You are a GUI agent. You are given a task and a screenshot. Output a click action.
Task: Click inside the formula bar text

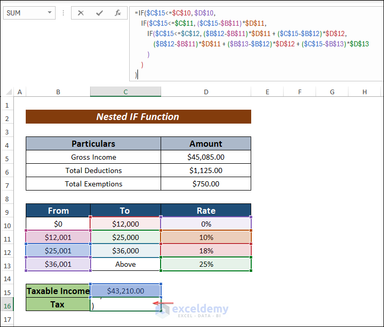(x=256, y=44)
